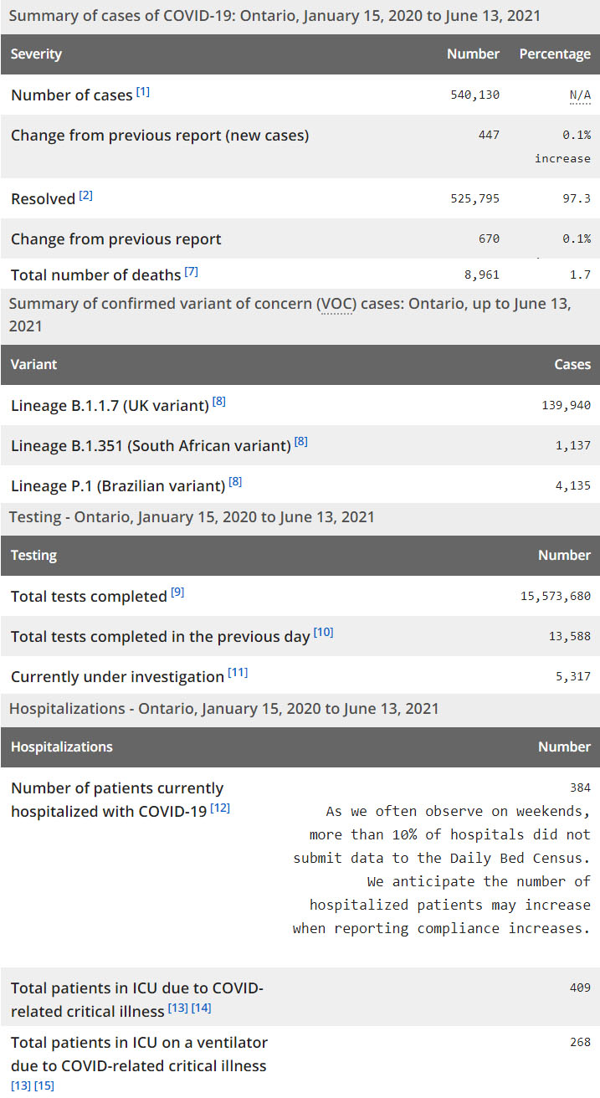The image size is (600, 1098).
Task: Open footnote [8] for Lineage B.1.351 variant
Action: click(300, 442)
